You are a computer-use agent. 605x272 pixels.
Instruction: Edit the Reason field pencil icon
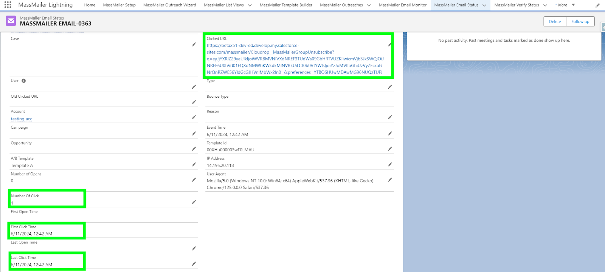pyautogui.click(x=390, y=117)
